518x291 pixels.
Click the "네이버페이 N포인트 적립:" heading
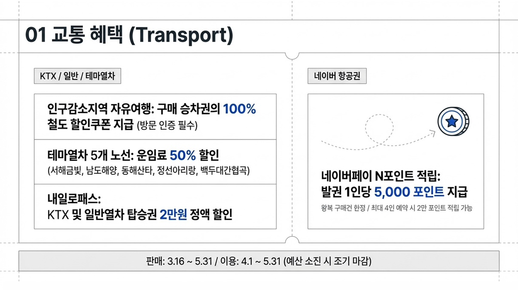pos(381,176)
